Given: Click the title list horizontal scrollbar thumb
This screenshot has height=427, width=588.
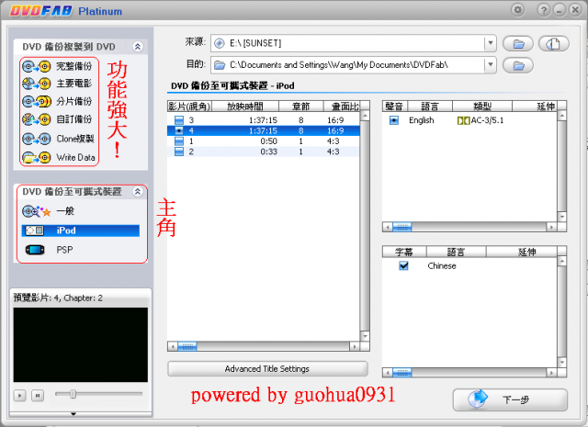Looking at the screenshot, I should pyautogui.click(x=187, y=346).
